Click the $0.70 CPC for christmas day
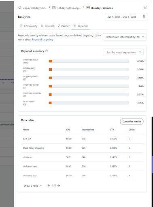 pyautogui.click(x=69, y=175)
